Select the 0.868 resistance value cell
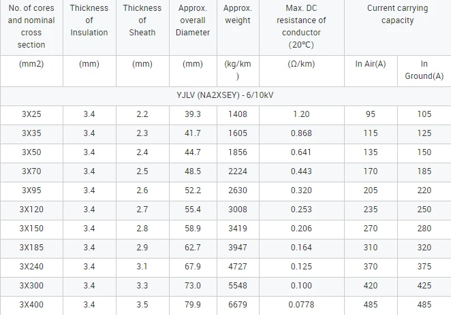 click(301, 133)
